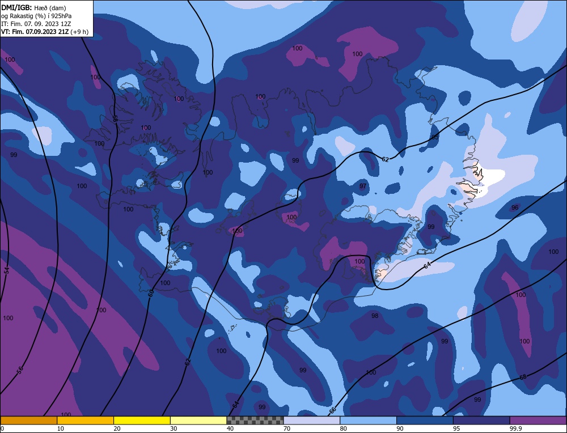Click the '68' contour label
Image resolution: width=567 pixels, height=433 pixels.
pos(523,377)
